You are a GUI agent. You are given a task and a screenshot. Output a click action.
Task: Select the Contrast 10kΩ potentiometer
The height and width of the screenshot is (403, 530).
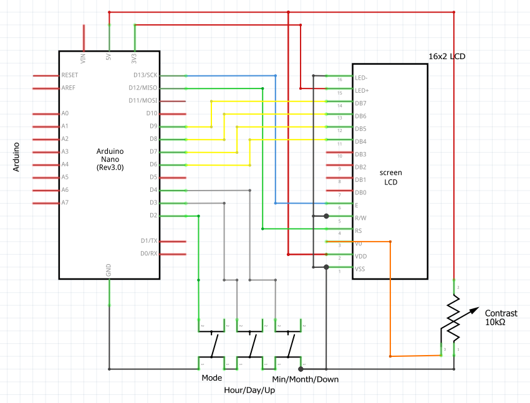pyautogui.click(x=455, y=318)
